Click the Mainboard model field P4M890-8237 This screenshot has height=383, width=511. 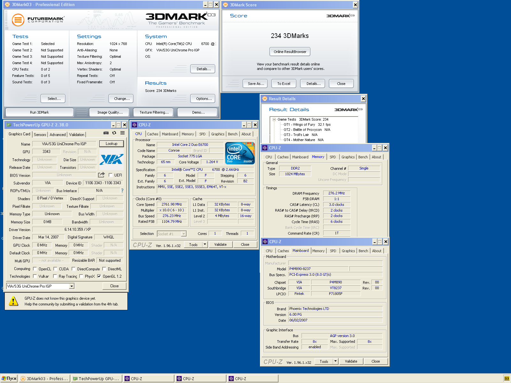coord(318,269)
